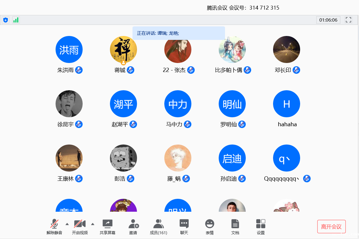The height and width of the screenshot is (239, 359).
Task: Turn on the video camera
Action: [x=80, y=227]
